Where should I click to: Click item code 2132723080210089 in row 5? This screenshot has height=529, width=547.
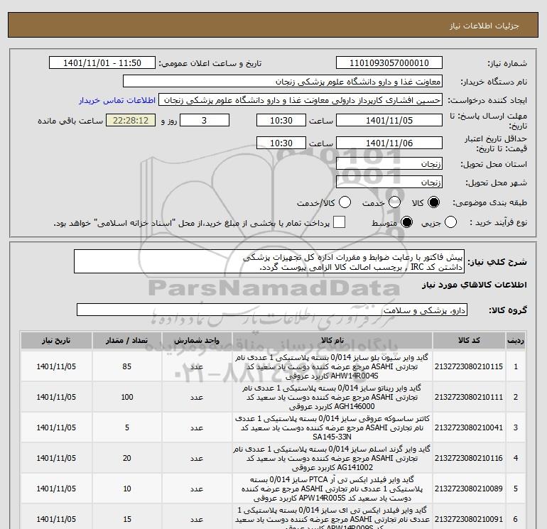[x=469, y=489]
